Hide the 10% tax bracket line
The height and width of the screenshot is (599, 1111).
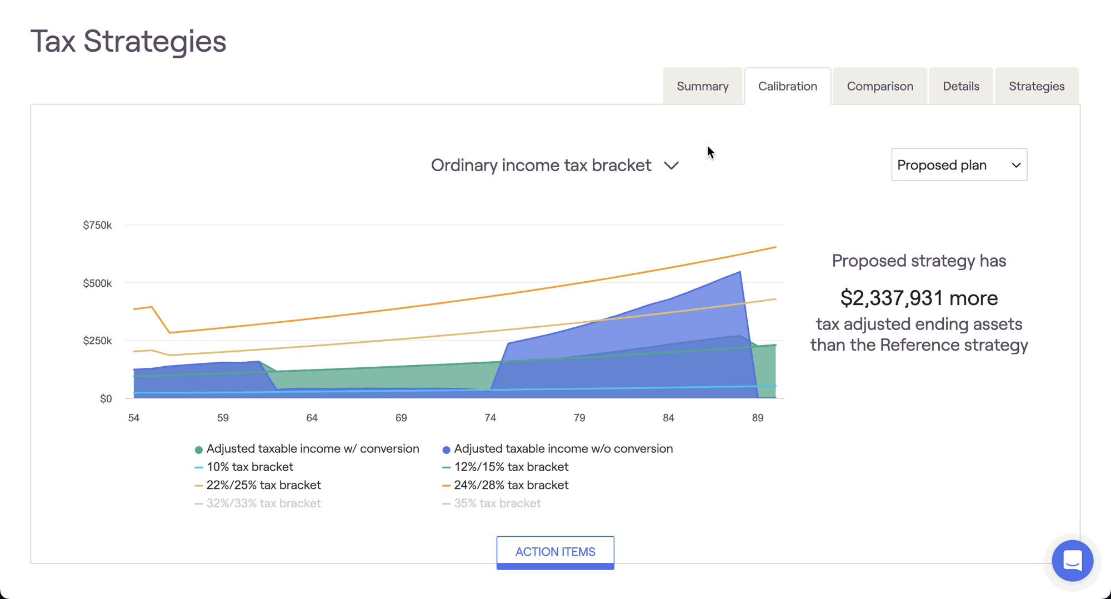(x=249, y=467)
